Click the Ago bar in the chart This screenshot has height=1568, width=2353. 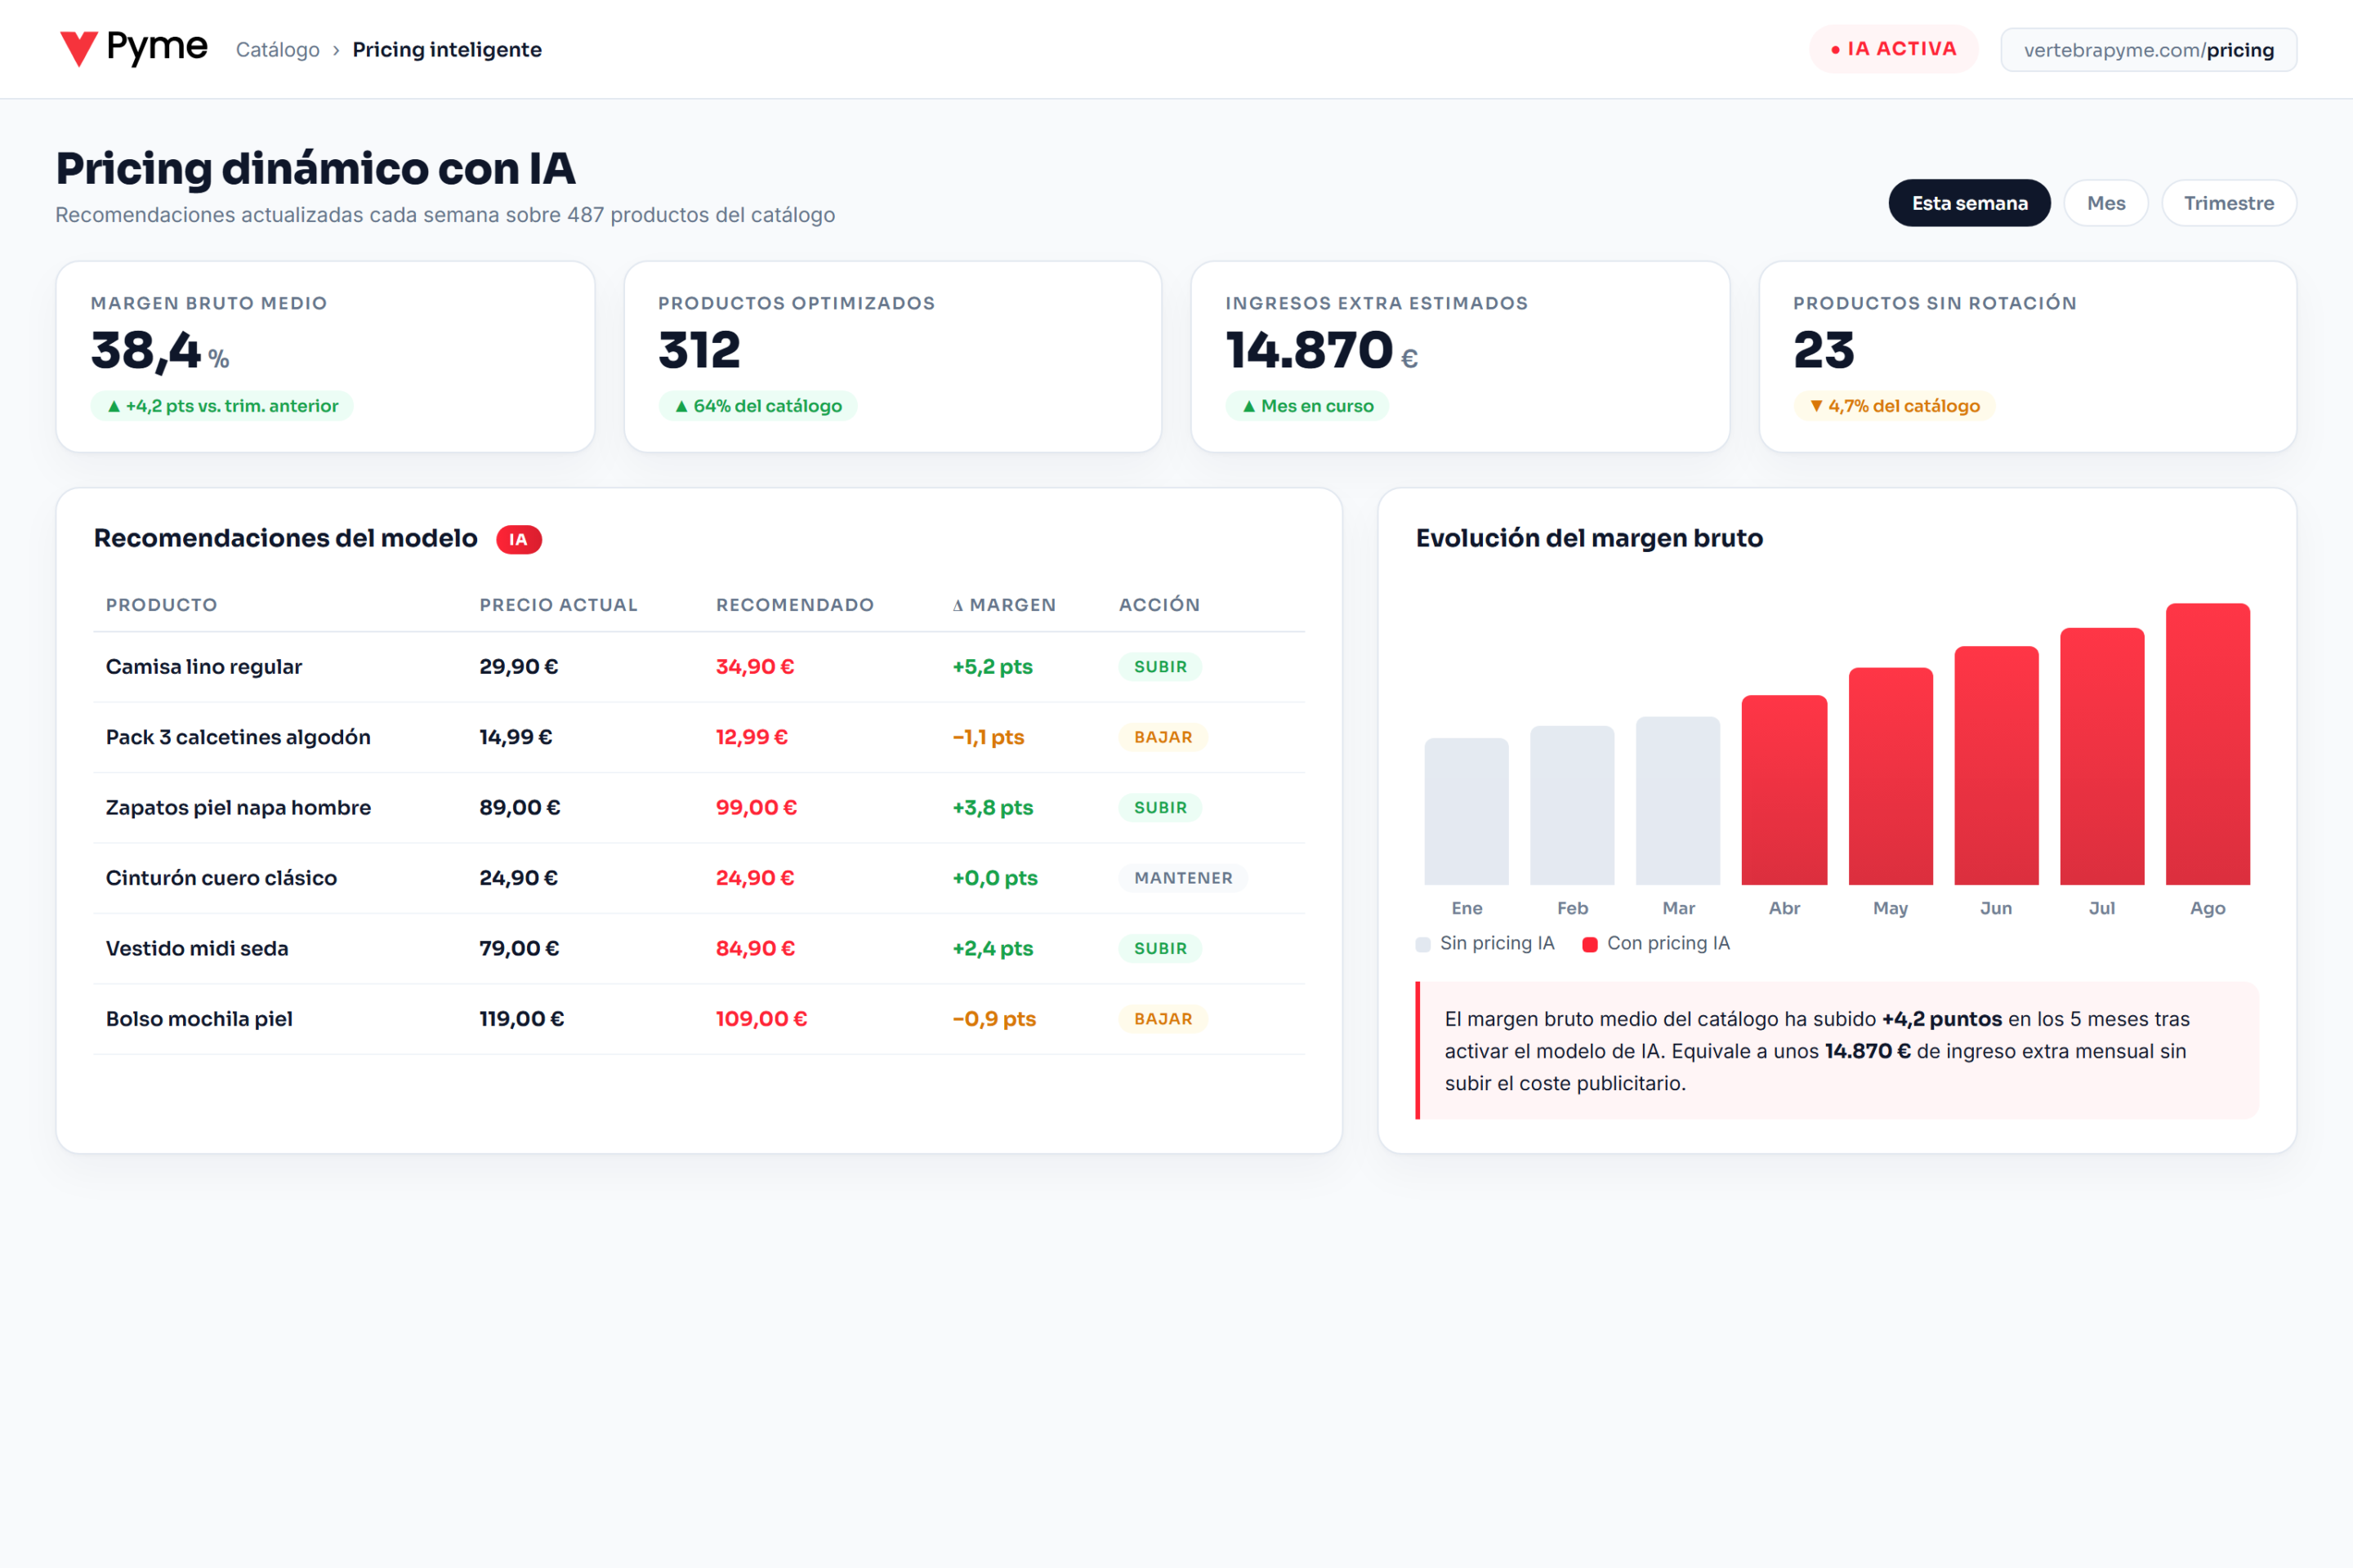pyautogui.click(x=2208, y=744)
